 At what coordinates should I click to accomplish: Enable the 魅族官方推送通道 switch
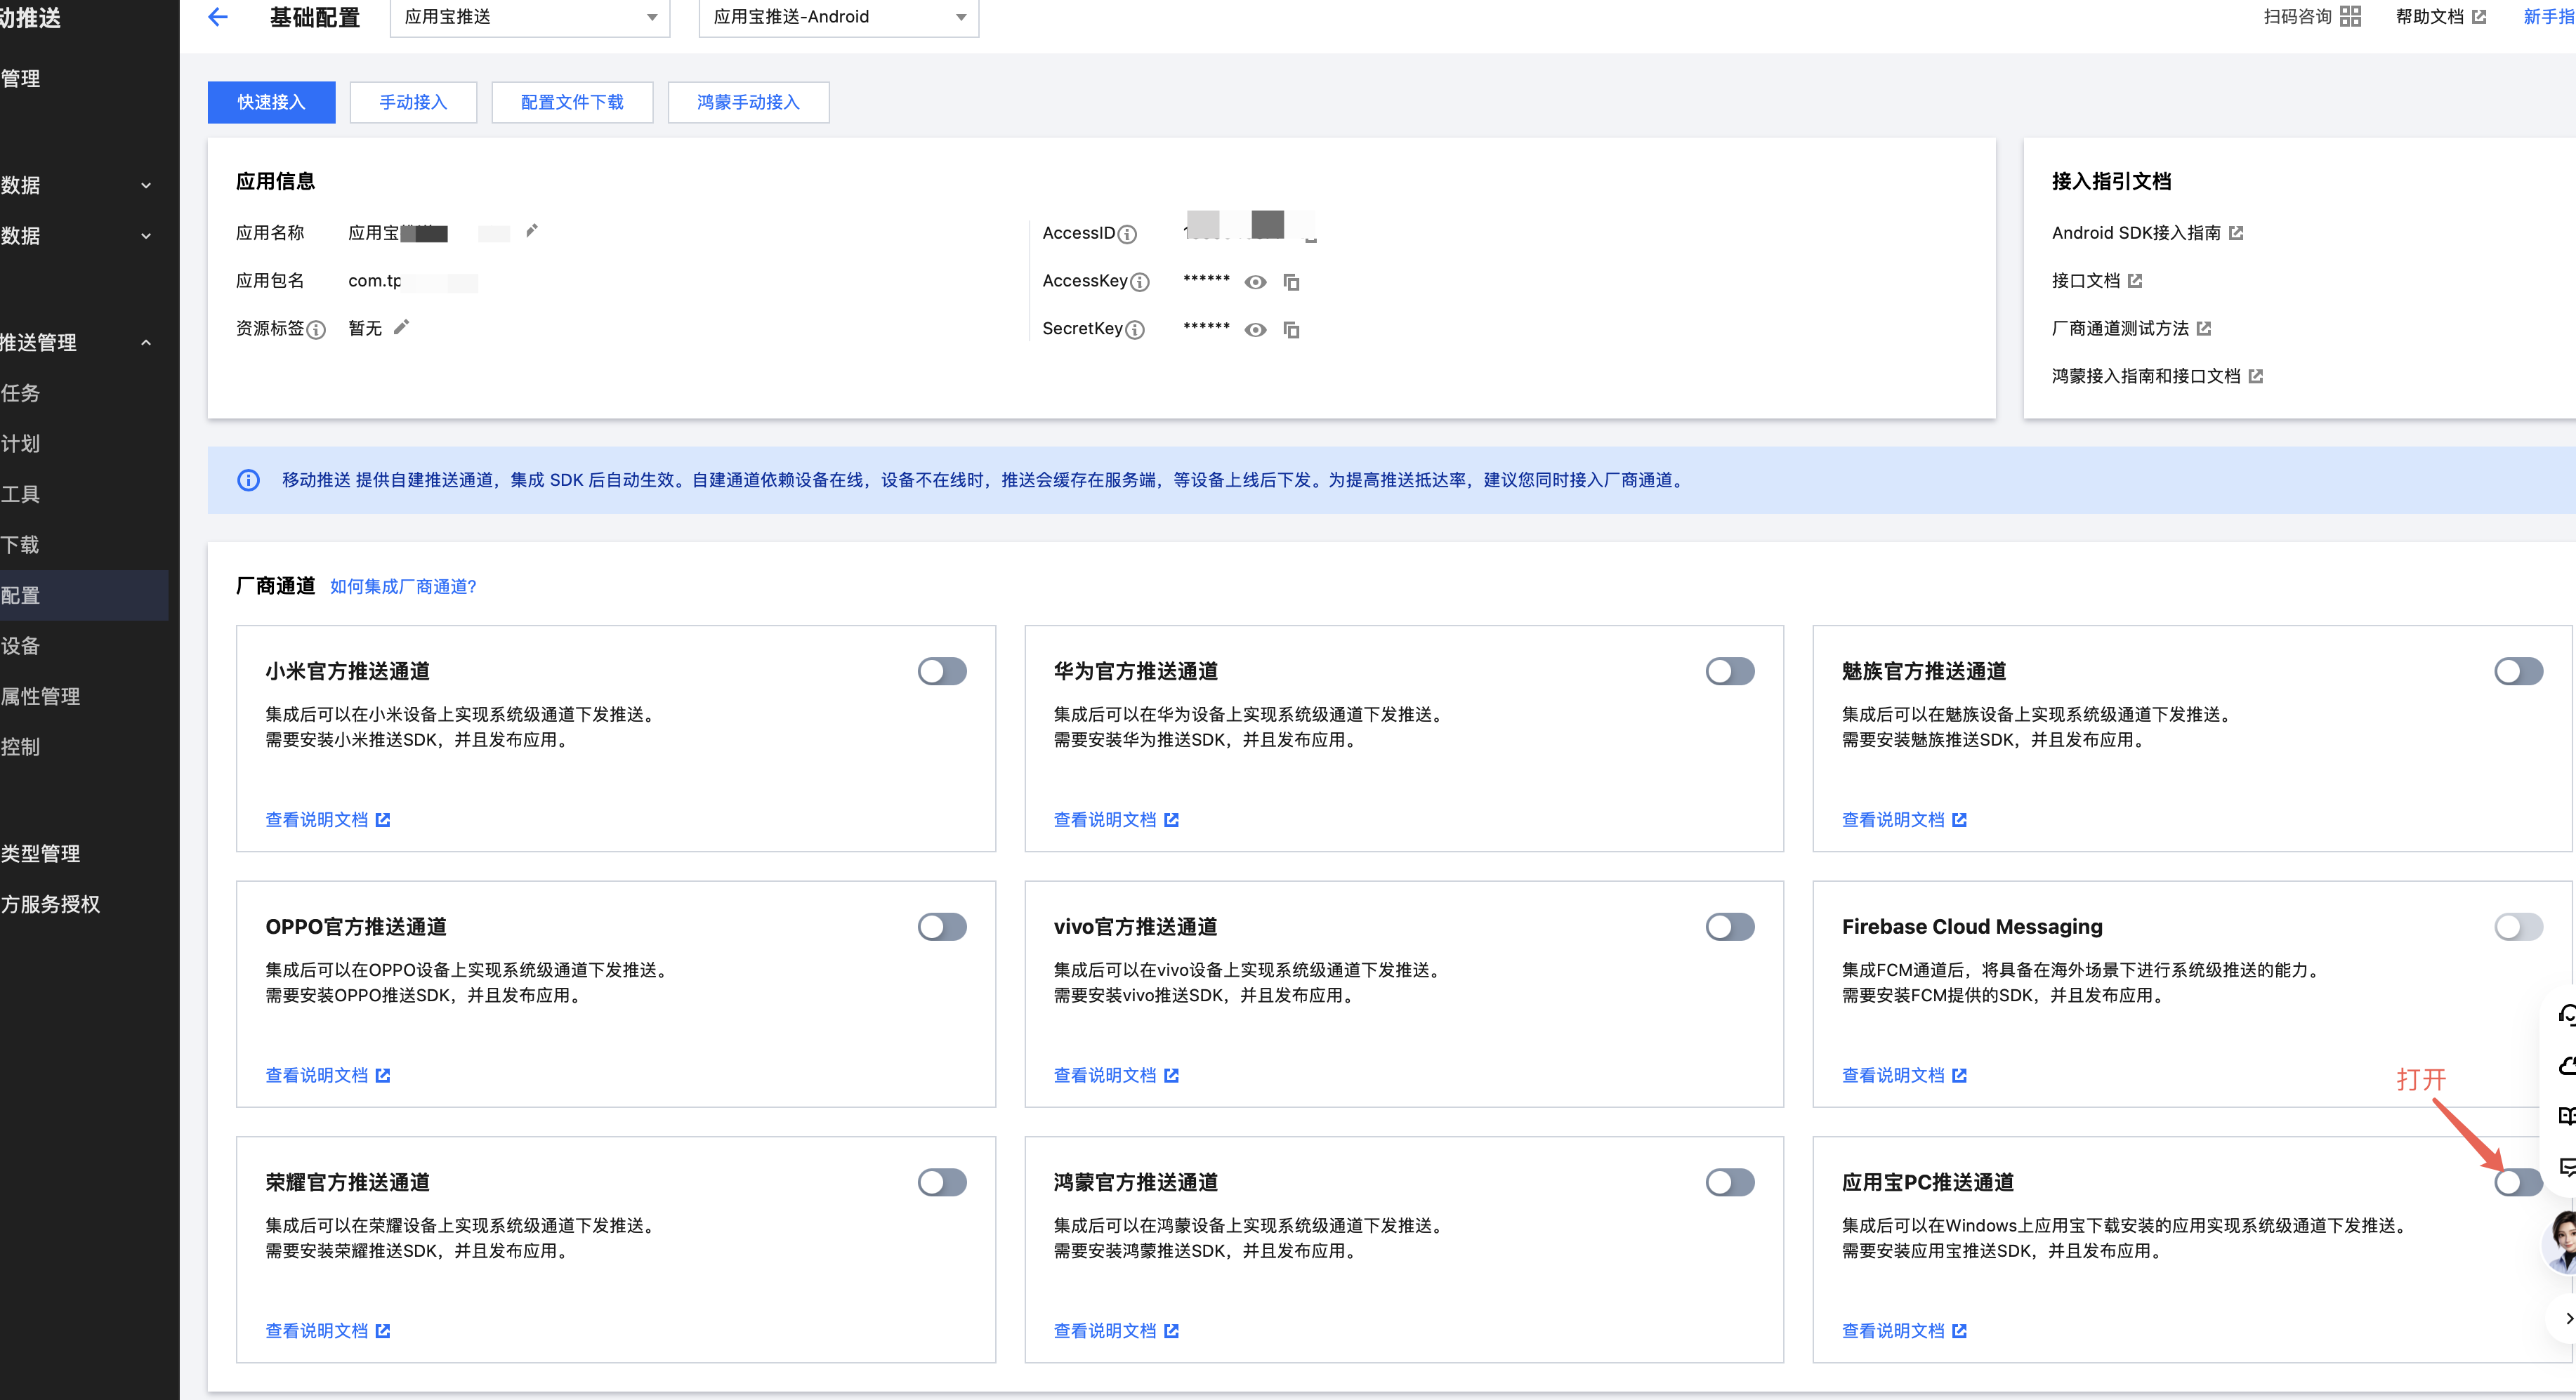tap(2518, 671)
